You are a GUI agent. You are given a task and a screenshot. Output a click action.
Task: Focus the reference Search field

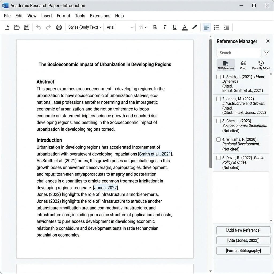pyautogui.click(x=239, y=53)
